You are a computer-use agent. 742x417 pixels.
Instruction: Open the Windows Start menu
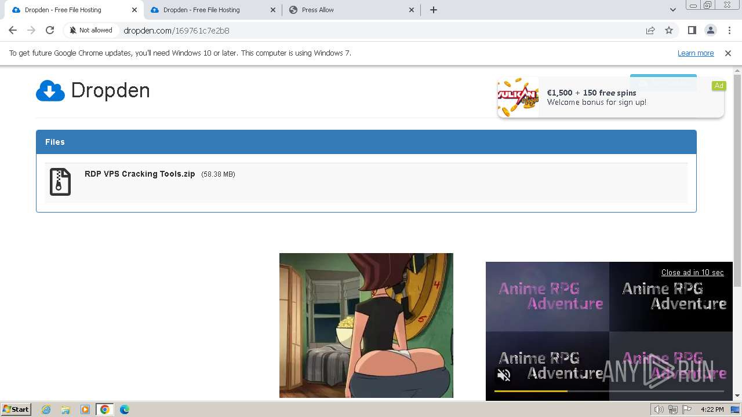(16, 409)
